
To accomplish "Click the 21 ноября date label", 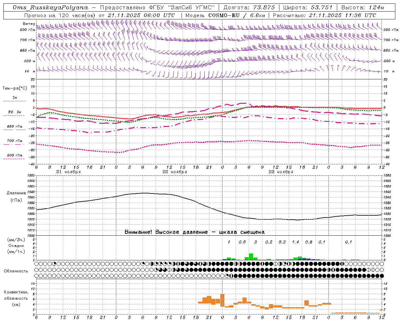I will pos(68,172).
